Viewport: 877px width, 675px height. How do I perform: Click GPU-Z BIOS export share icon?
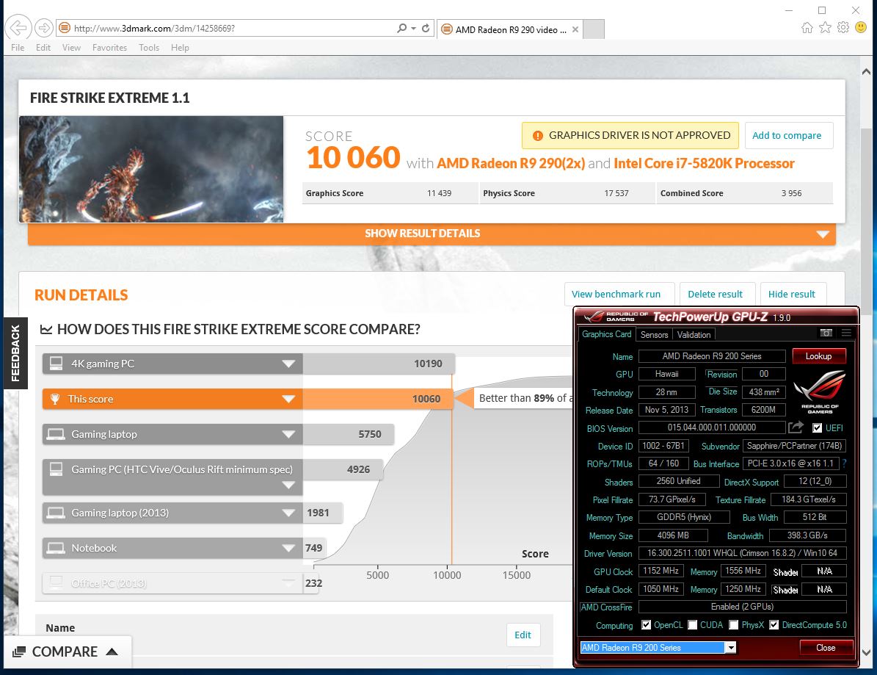[x=796, y=427]
